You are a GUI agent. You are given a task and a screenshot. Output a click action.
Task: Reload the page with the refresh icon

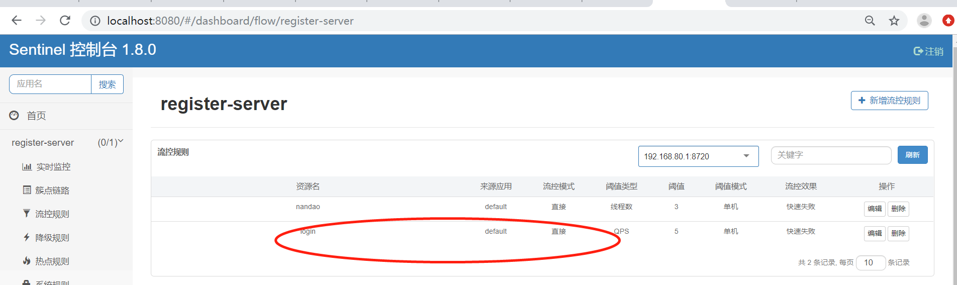pyautogui.click(x=65, y=21)
